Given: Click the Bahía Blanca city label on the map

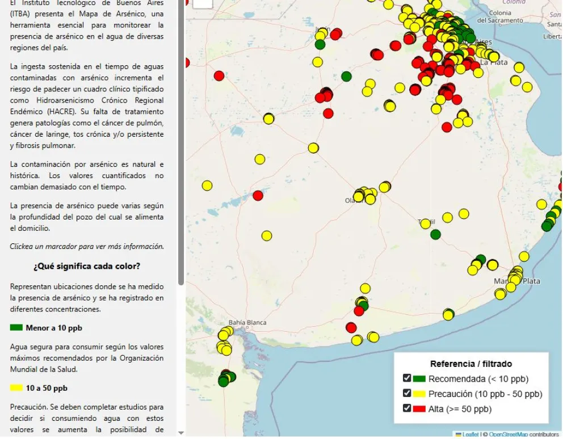Looking at the screenshot, I should click(x=247, y=323).
